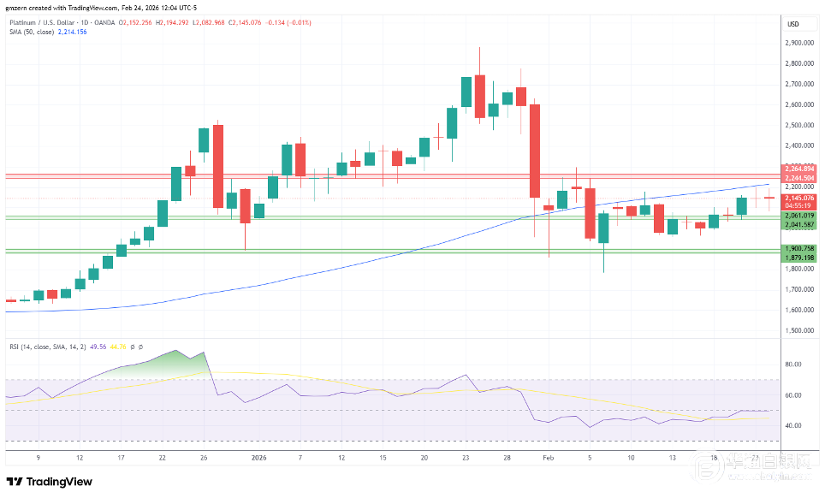Click the 2,244.504 resistance price label
The height and width of the screenshot is (498, 825).
[x=799, y=178]
